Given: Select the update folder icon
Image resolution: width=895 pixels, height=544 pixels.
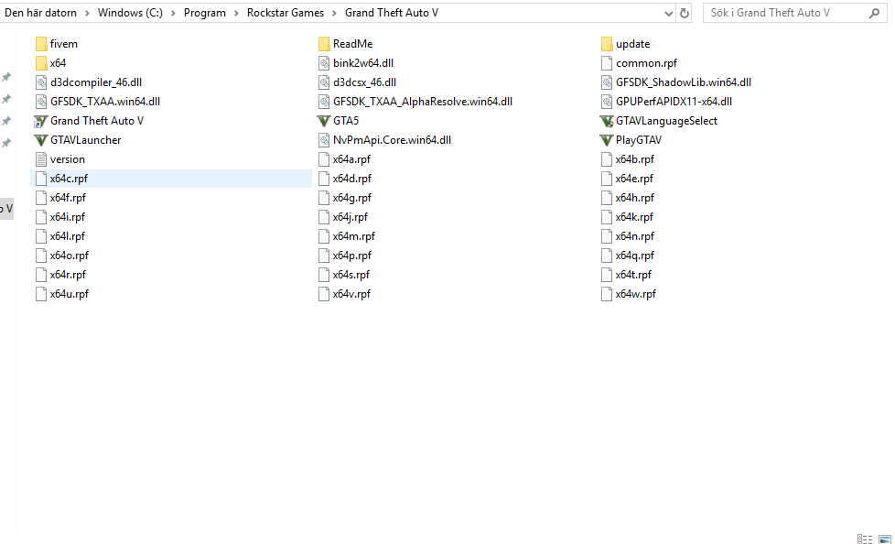Looking at the screenshot, I should coord(607,44).
